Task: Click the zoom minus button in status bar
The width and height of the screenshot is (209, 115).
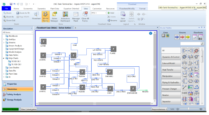Action: point(178,109)
